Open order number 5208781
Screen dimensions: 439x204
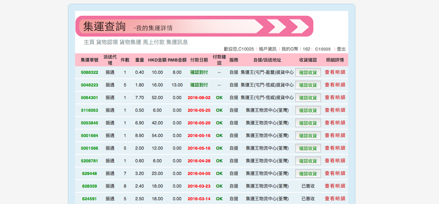[89, 161]
